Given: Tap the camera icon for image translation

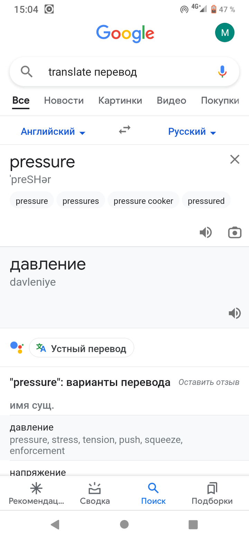Looking at the screenshot, I should pos(234,232).
